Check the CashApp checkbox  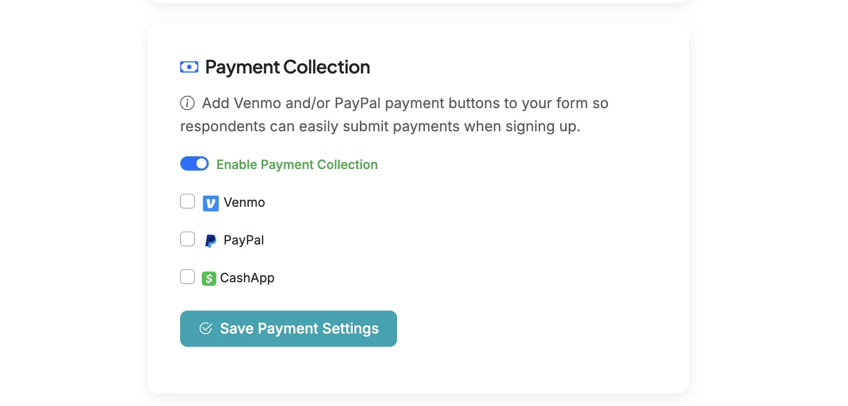point(187,276)
